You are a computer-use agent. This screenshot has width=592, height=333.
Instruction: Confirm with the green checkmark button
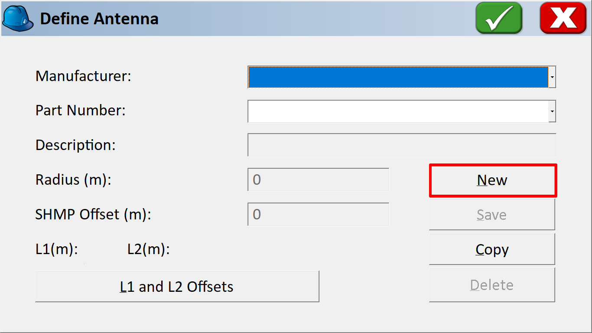point(499,18)
